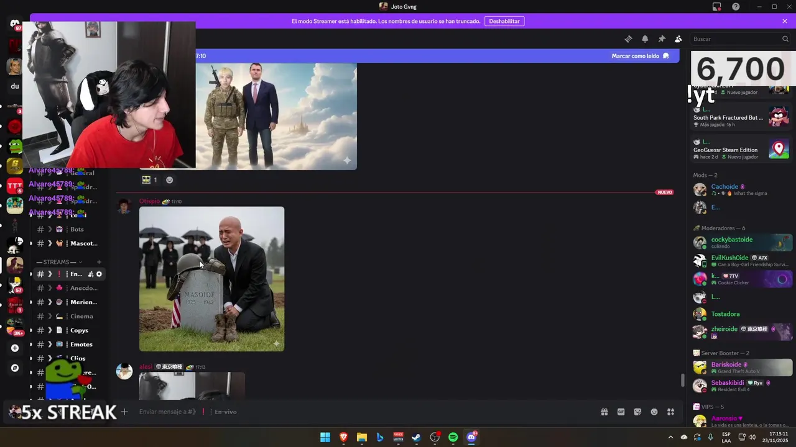Open Windows Start menu

(x=325, y=437)
